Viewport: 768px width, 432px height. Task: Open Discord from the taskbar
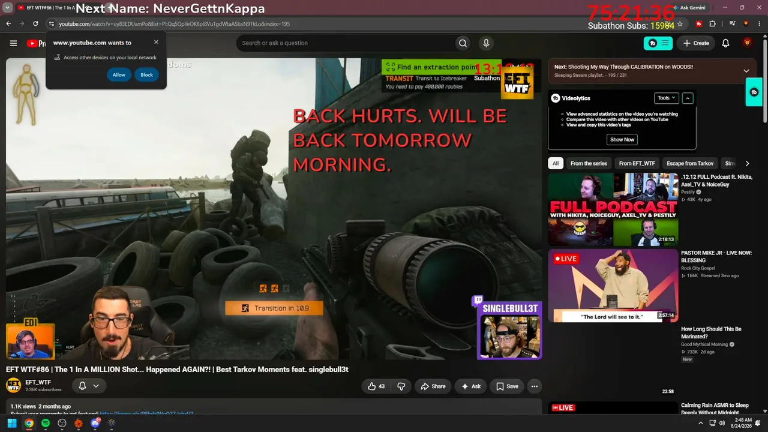[x=95, y=423]
